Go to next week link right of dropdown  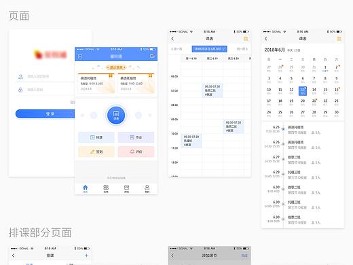tap(242, 49)
